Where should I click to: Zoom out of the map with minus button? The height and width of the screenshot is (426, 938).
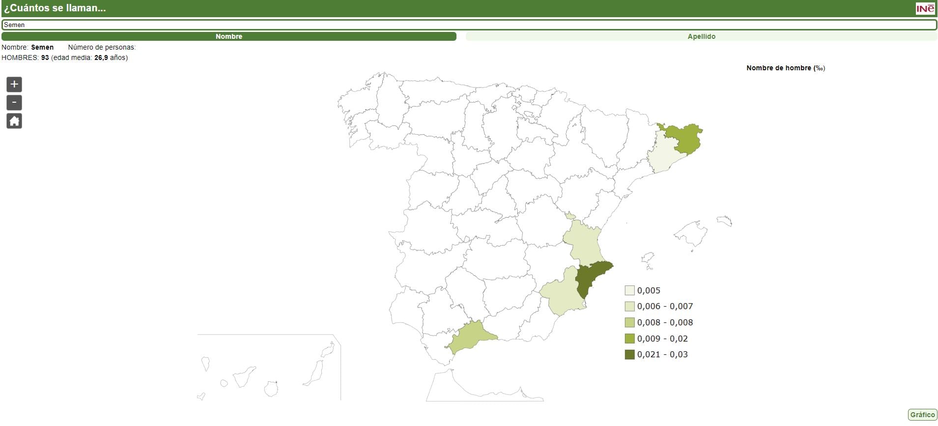point(14,103)
